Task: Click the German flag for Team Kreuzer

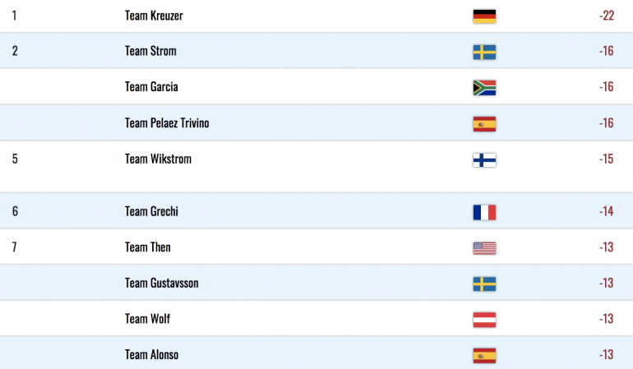Action: point(484,16)
